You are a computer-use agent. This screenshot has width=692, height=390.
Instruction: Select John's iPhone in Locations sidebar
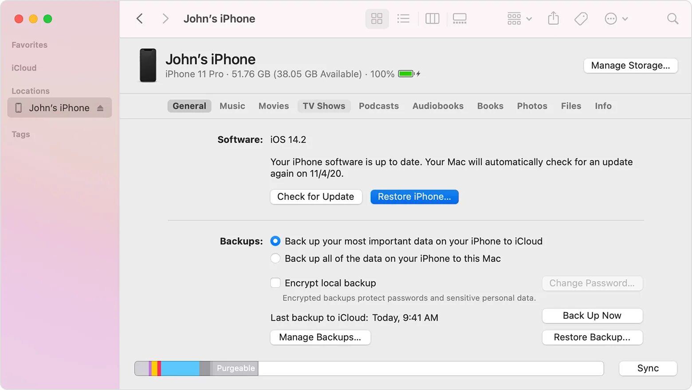click(x=59, y=108)
